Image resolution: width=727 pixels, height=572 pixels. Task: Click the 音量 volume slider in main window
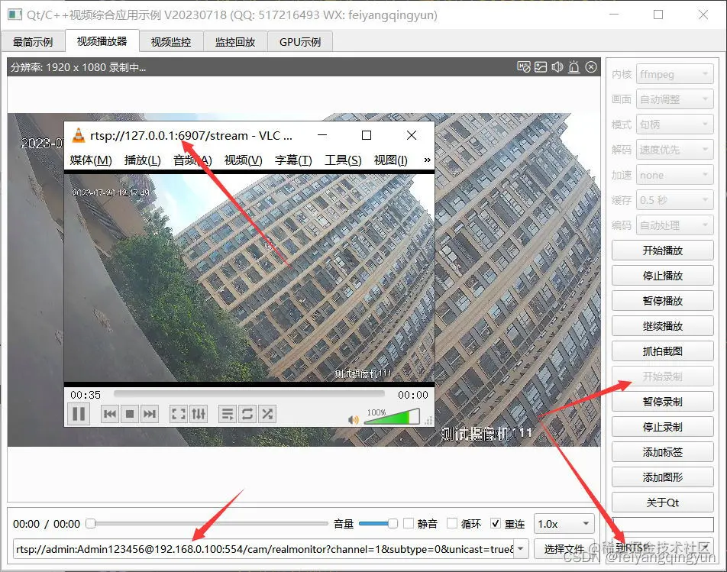coord(378,523)
